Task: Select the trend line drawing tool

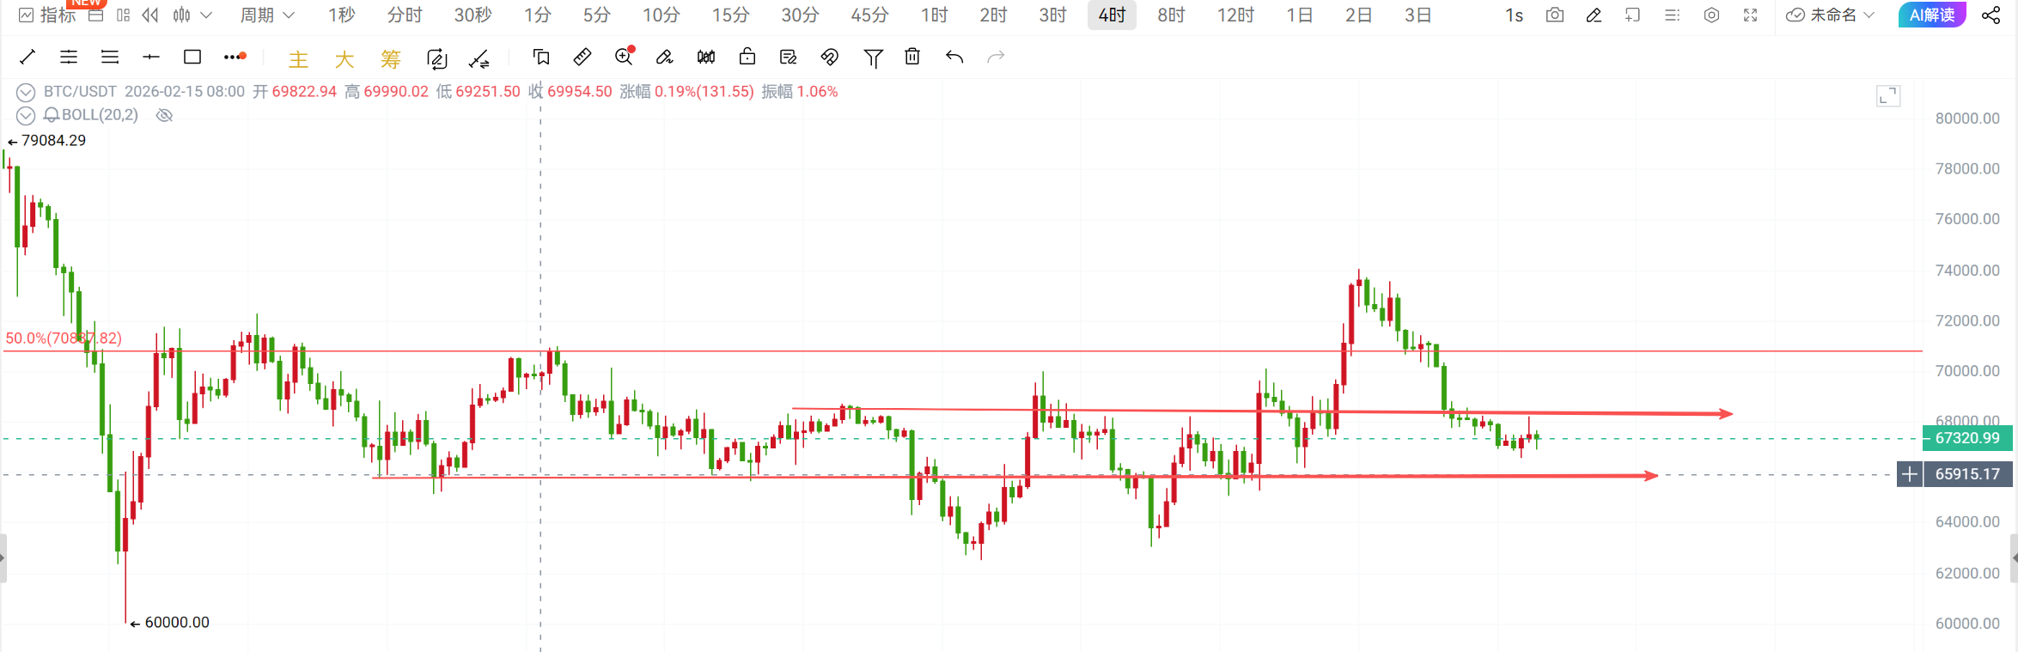Action: [x=27, y=57]
